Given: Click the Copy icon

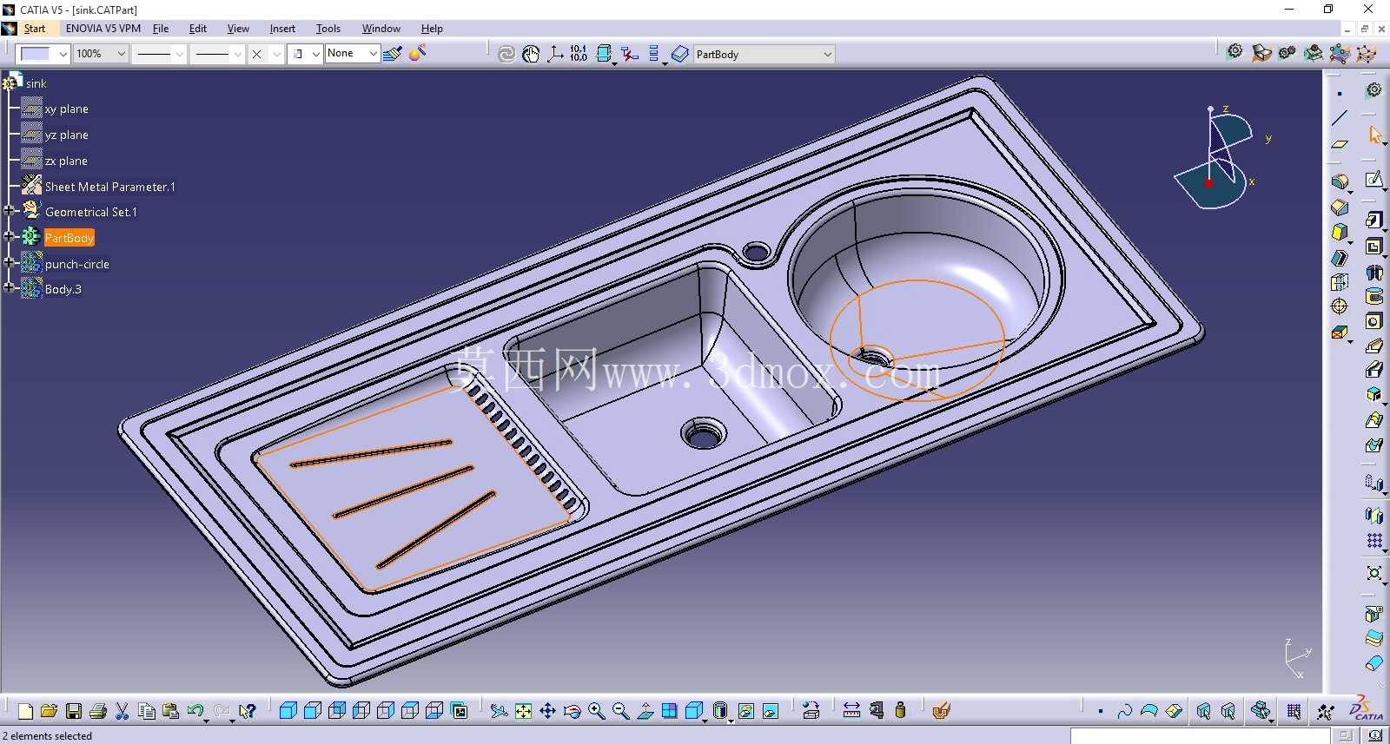Looking at the screenshot, I should click(147, 712).
